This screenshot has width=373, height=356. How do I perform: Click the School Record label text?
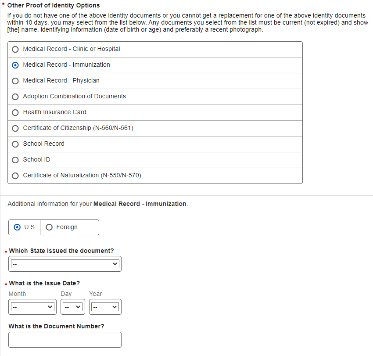43,144
